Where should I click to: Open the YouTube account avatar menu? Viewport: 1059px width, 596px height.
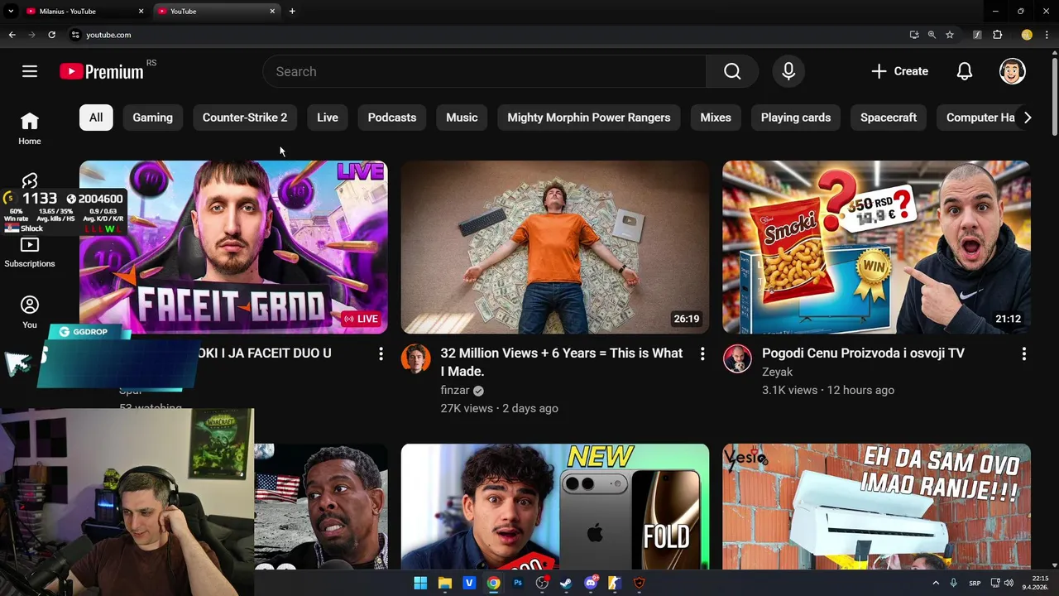click(x=1013, y=71)
